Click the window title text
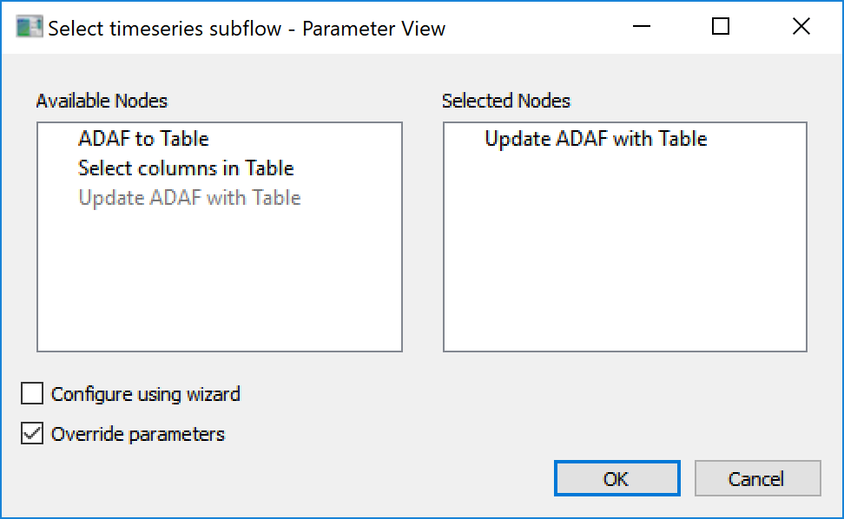Screen dimensions: 844x519 (247, 28)
